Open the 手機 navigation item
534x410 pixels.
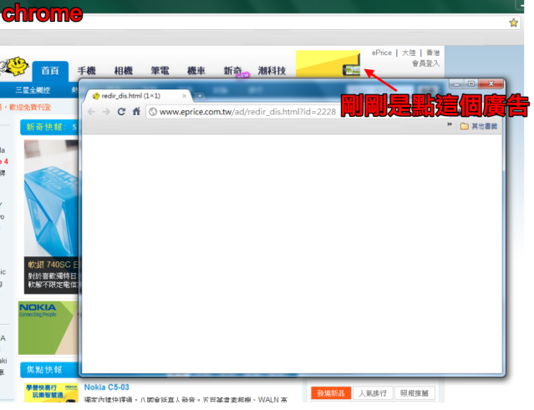pos(87,71)
